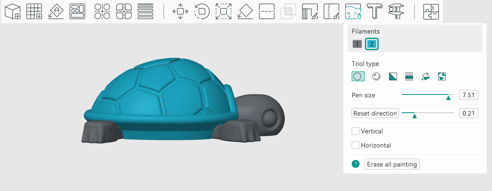Screen dimensions: 492x191
Task: Select the Auto orient tool
Action: [x=56, y=12]
